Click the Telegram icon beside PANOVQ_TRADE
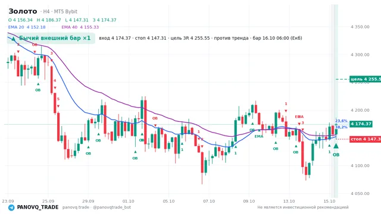The image size is (381, 214). [x=11, y=207]
